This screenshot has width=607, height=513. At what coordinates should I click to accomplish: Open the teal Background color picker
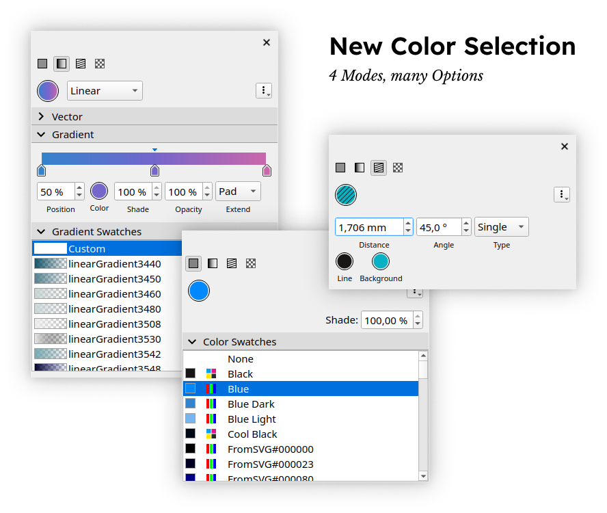381,261
